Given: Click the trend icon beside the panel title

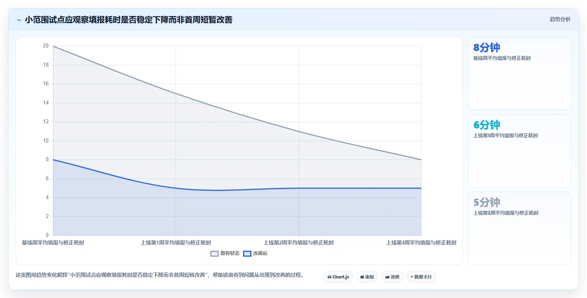Looking at the screenshot, I should pos(19,20).
